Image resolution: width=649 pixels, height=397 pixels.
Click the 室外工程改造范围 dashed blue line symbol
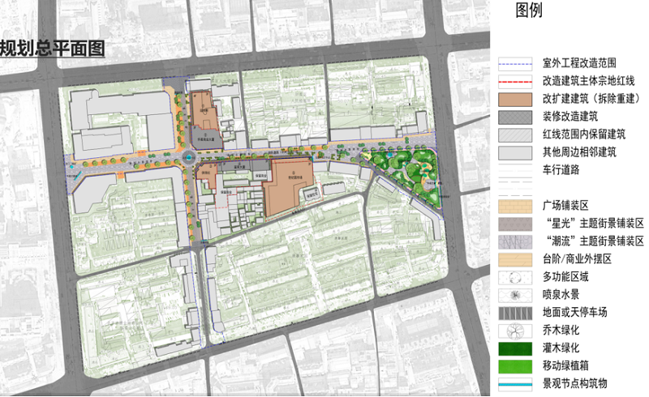(x=515, y=63)
